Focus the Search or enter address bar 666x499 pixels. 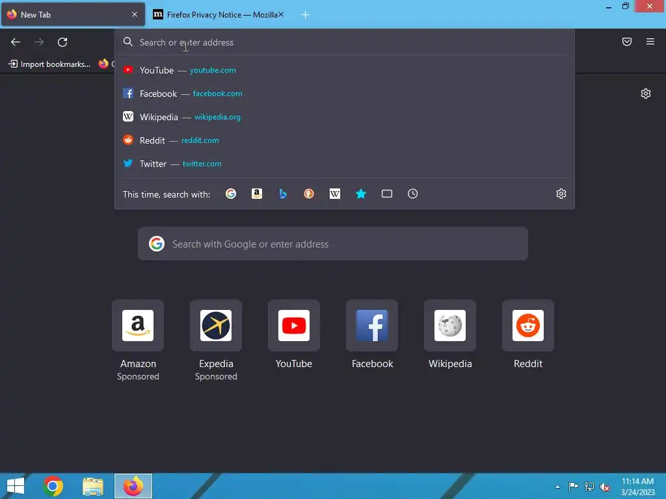(345, 42)
